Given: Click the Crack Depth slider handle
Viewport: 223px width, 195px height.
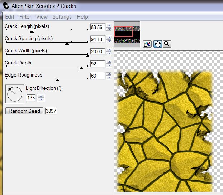Looking at the screenshot, I should 81,68.
